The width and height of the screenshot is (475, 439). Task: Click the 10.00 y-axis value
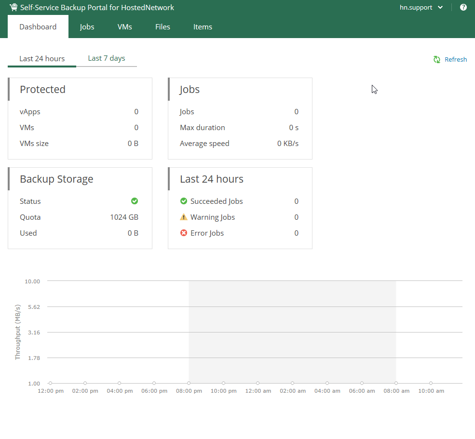click(x=32, y=281)
